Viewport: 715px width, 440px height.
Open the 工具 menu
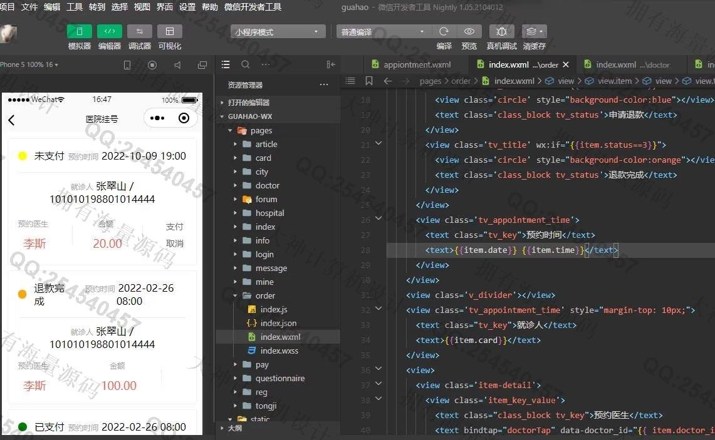pyautogui.click(x=75, y=7)
